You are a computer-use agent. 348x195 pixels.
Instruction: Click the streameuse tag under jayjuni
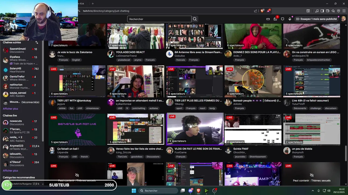point(92,108)
